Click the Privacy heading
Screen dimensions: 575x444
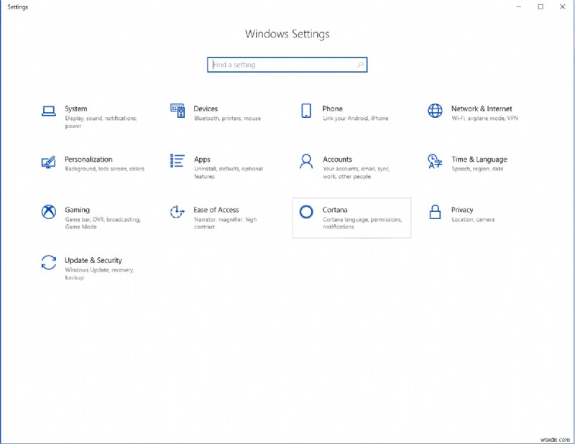(x=462, y=210)
